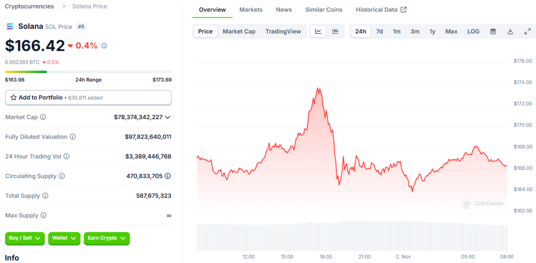
Task: Download chart data icon
Action: [x=510, y=31]
